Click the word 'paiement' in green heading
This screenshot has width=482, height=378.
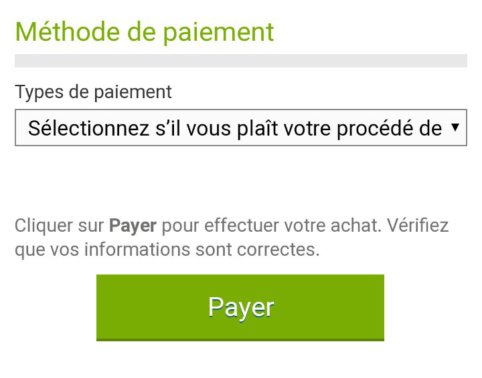coord(218,33)
